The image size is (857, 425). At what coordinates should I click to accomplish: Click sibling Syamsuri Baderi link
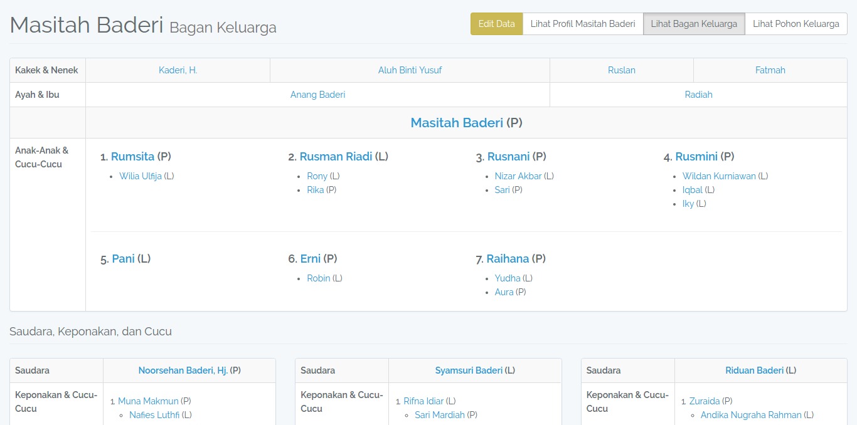tap(469, 370)
